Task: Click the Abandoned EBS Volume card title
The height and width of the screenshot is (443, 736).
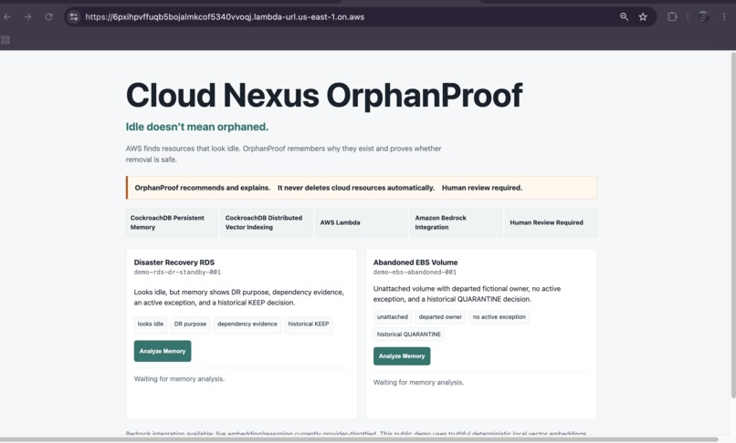Action: click(x=415, y=263)
